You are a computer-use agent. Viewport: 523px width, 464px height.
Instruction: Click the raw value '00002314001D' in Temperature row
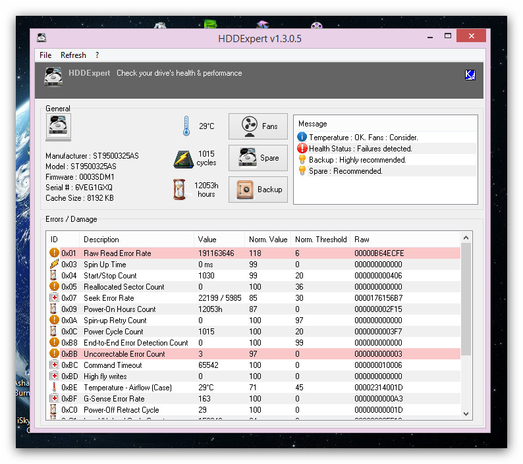coord(379,388)
